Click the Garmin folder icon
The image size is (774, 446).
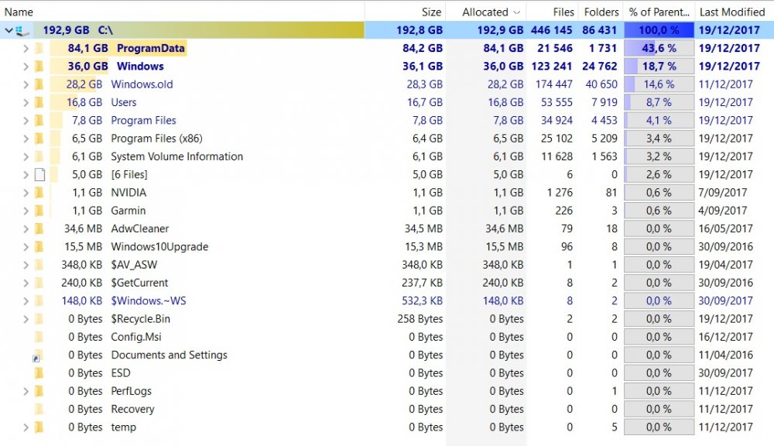coord(39,211)
